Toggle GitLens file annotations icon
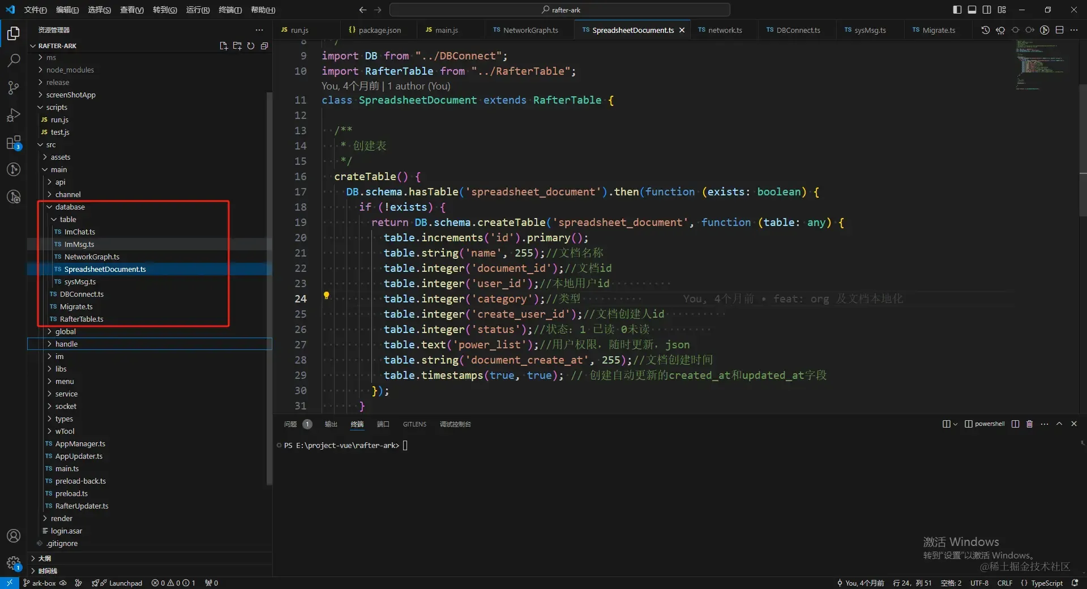Image resolution: width=1087 pixels, height=589 pixels. (1045, 30)
